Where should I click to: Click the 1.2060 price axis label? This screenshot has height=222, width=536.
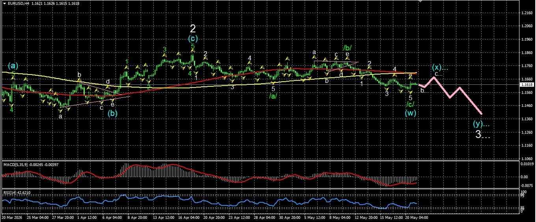pos(526,26)
